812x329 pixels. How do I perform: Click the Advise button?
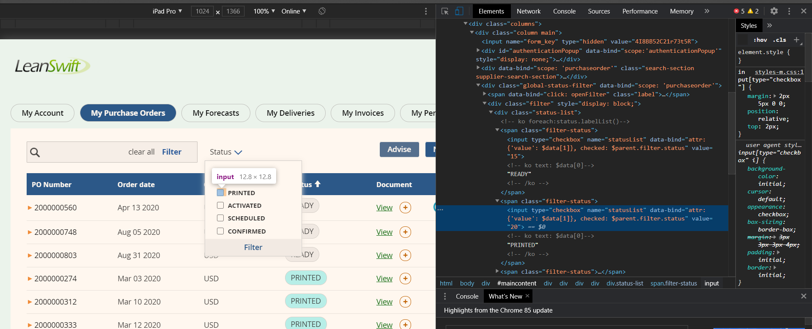(x=399, y=150)
